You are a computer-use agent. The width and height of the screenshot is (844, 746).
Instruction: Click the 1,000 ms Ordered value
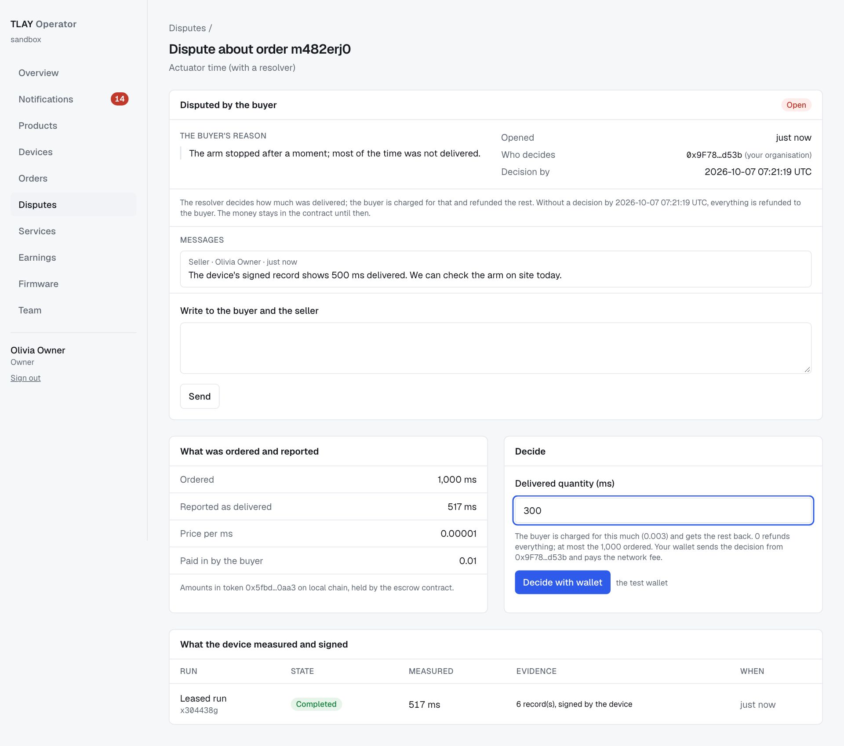(457, 480)
